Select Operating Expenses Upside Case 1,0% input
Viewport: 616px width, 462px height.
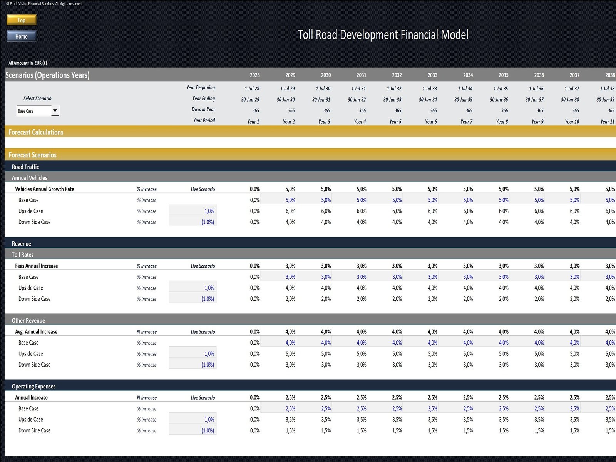tap(193, 420)
